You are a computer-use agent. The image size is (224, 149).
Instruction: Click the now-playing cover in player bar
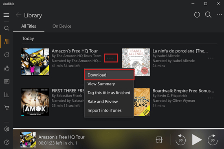(28, 140)
